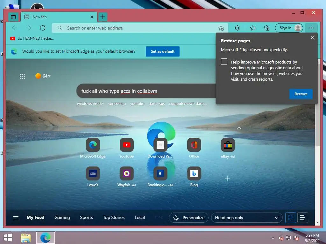Go back to previous page
The image size is (326, 244).
[x=15, y=28]
